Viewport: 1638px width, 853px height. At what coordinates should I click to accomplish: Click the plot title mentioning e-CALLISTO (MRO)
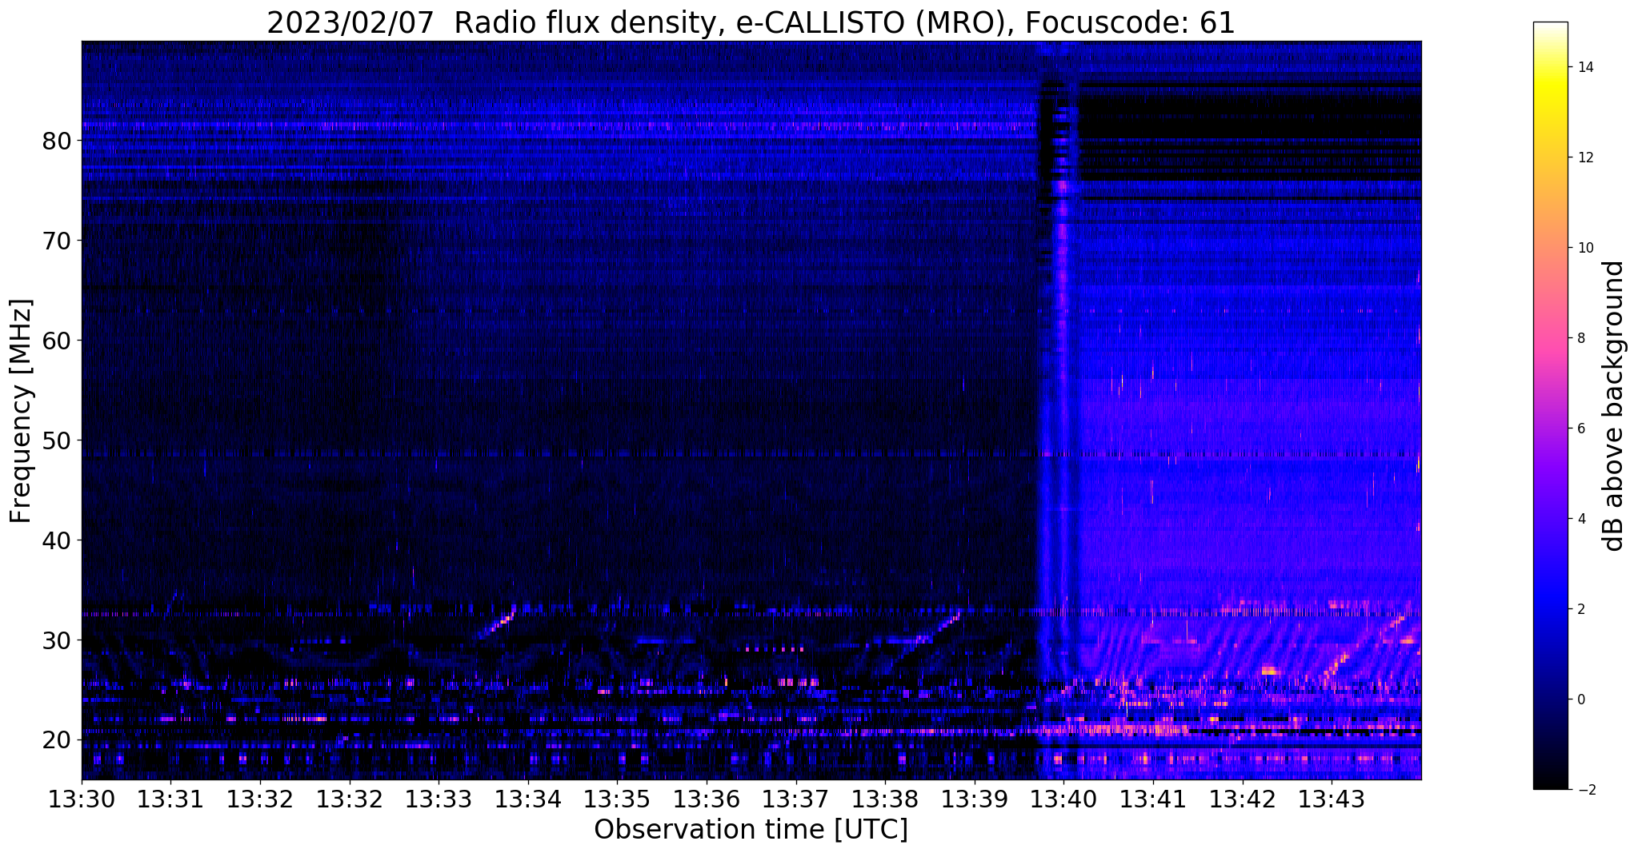point(751,22)
